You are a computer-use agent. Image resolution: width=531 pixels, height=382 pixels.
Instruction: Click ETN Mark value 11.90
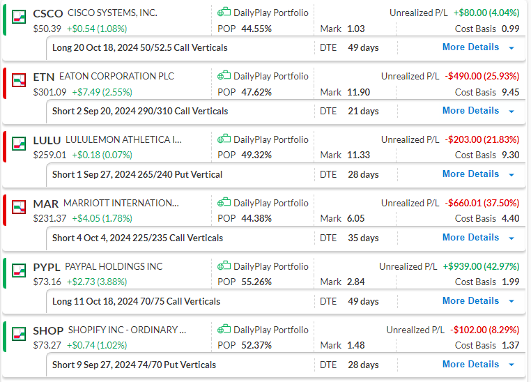tap(359, 92)
